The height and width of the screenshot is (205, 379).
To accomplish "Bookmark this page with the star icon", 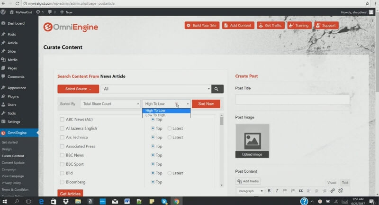I will point(367,3).
